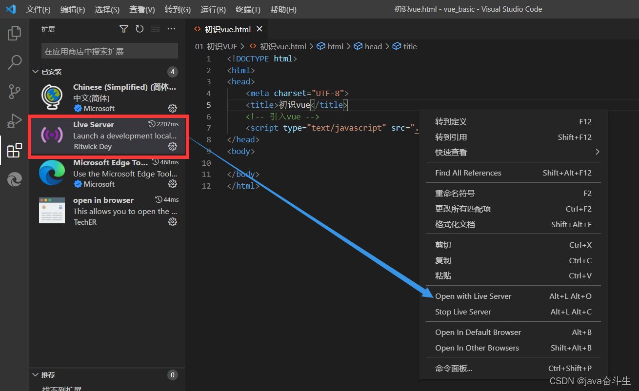Open 文件(F) menu

38,9
